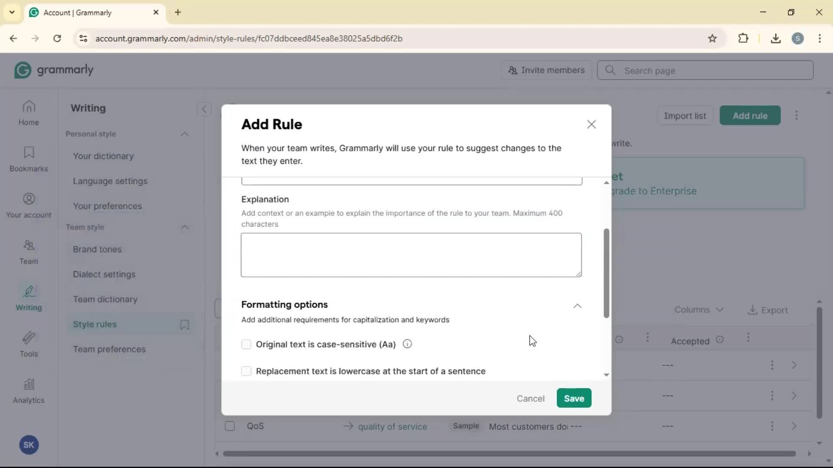Collapse the Writing sidebar panel arrow
The height and width of the screenshot is (468, 833).
point(204,109)
